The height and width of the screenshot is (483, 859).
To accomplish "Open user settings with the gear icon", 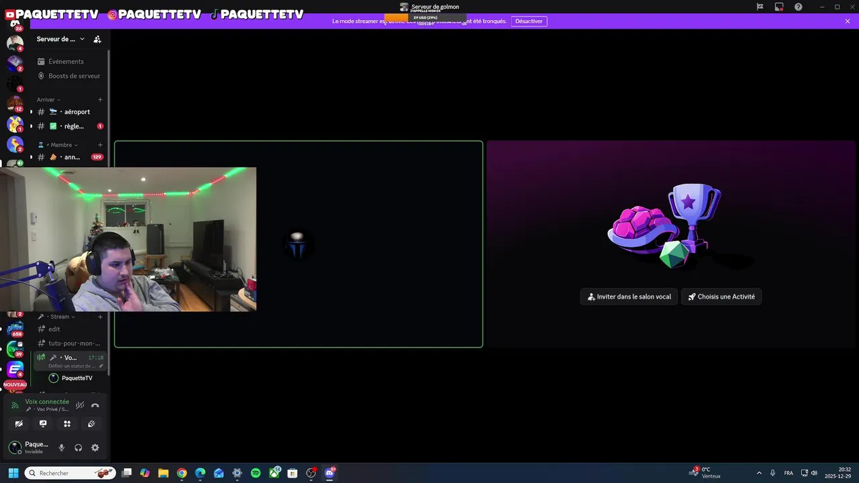I will point(95,448).
